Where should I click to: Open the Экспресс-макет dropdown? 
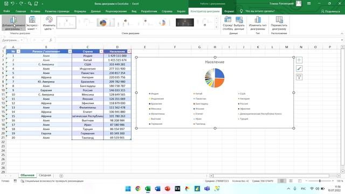32,23
